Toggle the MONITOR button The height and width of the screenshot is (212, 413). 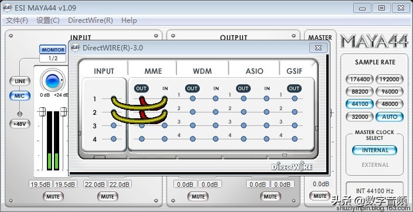[53, 50]
